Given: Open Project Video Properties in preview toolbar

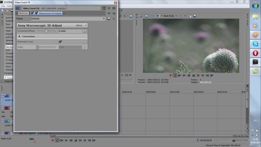Looking at the screenshot, I should [x=141, y=16].
